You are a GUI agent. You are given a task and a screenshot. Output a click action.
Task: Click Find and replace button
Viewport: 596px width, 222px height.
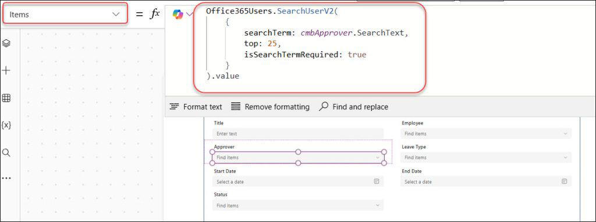pos(353,107)
